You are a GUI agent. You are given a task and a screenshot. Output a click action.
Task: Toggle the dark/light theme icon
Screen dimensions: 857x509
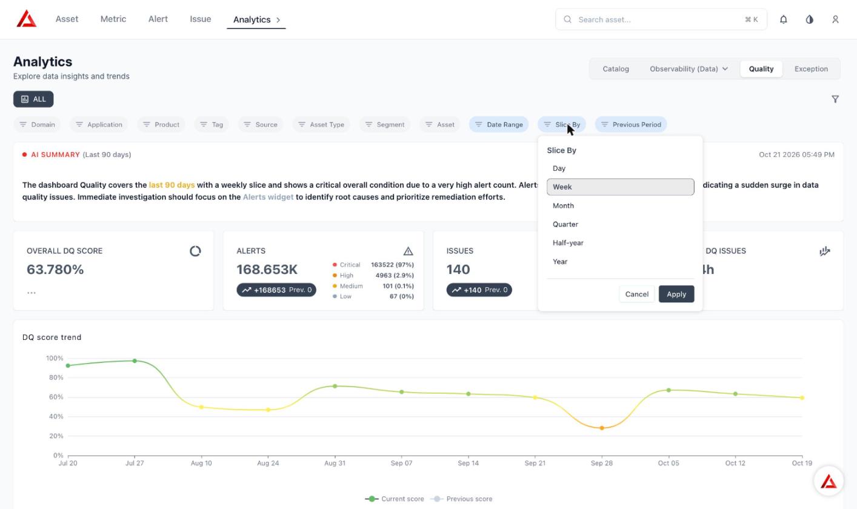[809, 19]
